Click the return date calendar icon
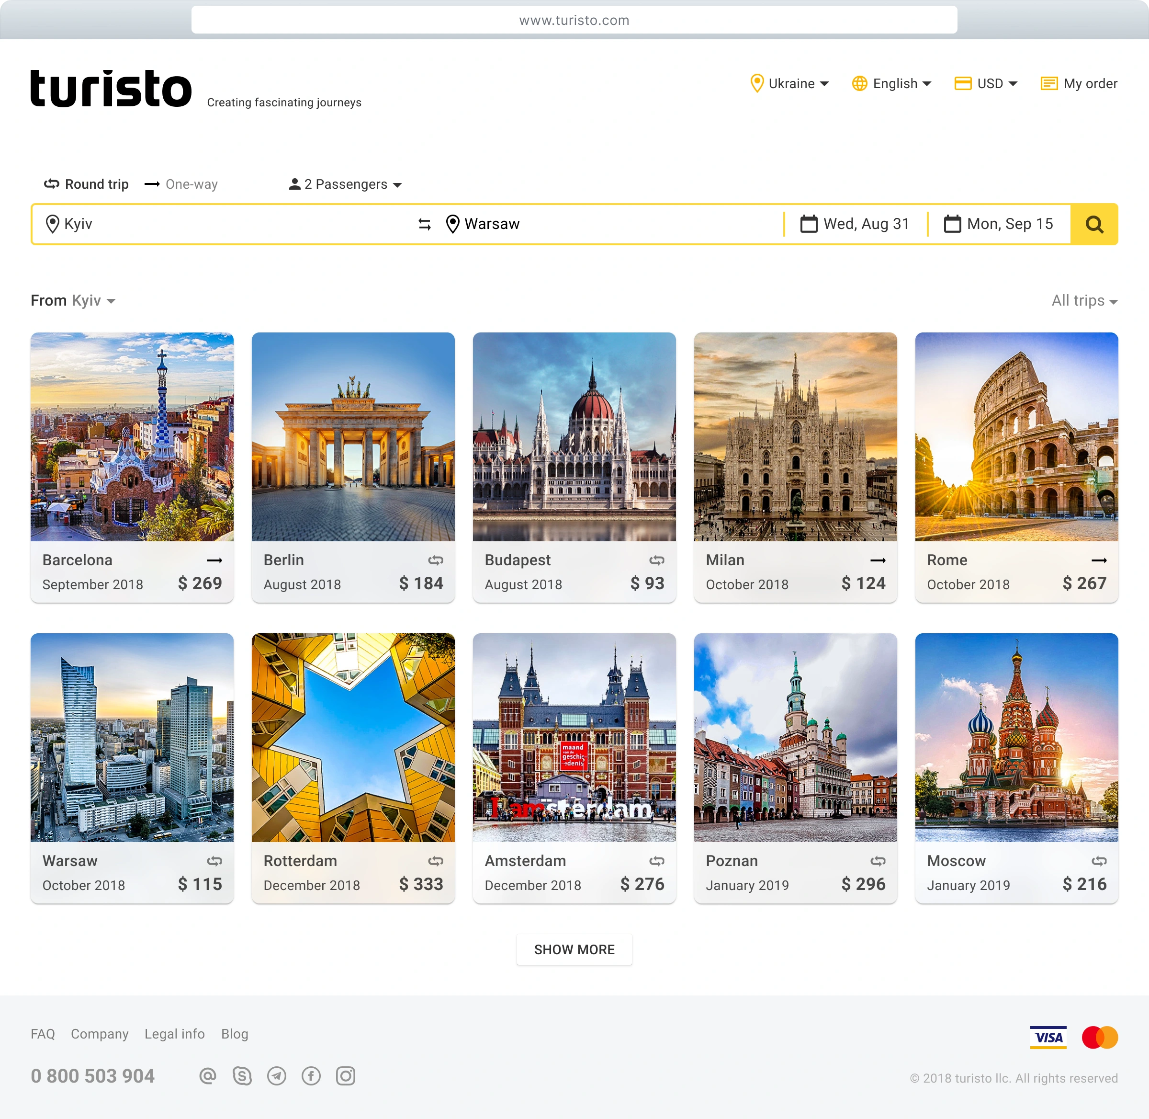Screen dimensions: 1149x1119 [952, 224]
